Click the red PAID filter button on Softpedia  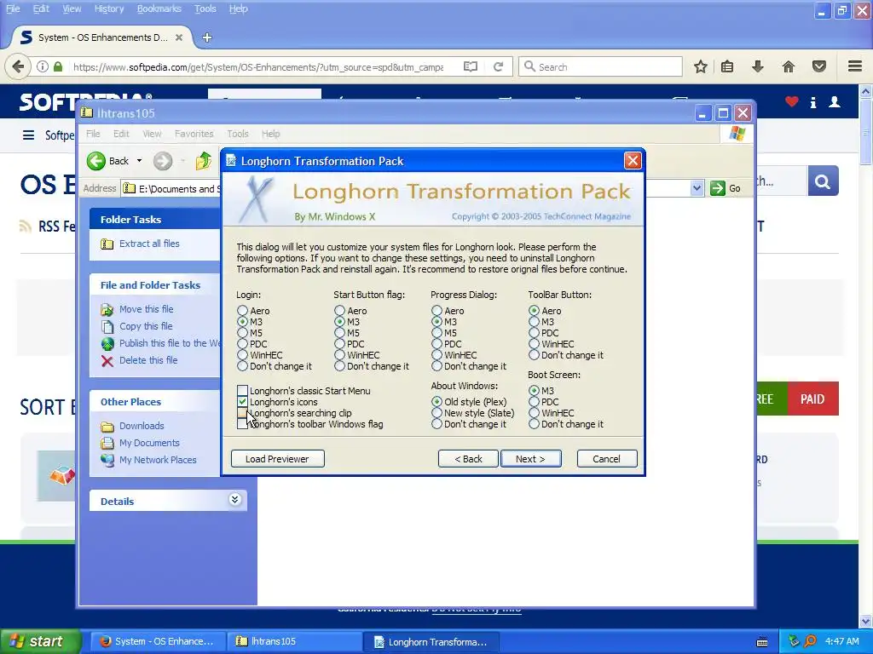812,399
